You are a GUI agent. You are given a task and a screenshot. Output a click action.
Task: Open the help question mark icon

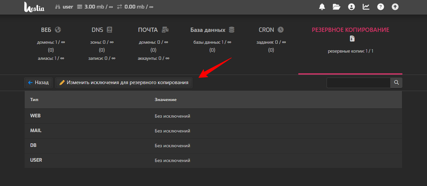point(380,7)
